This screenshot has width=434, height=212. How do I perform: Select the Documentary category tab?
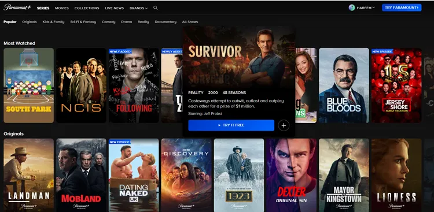point(165,22)
